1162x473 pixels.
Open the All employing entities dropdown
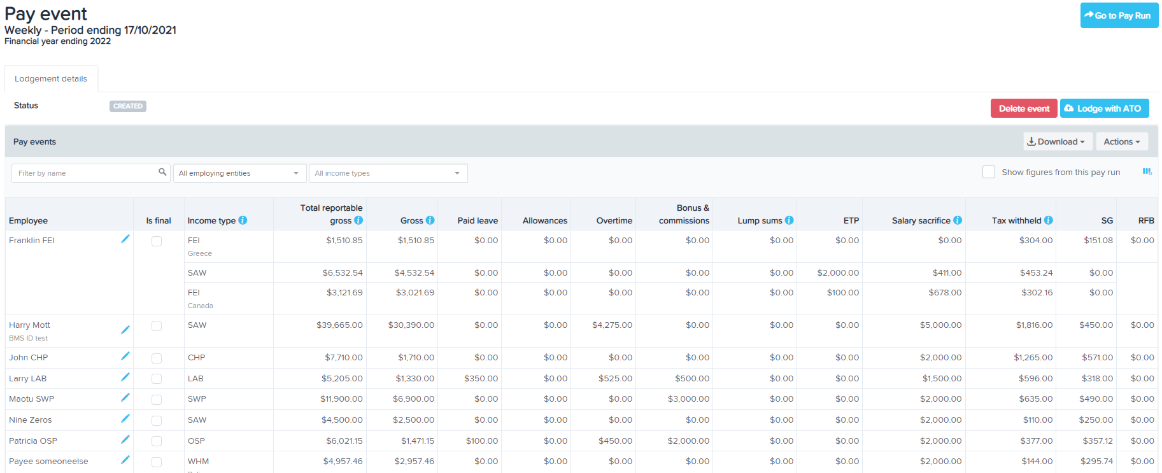(239, 173)
